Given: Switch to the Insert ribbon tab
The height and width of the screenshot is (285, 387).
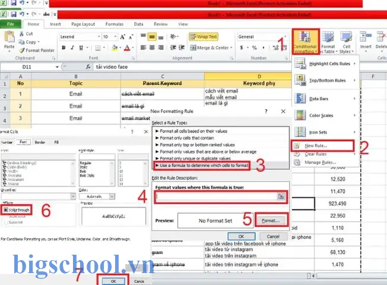Looking at the screenshot, I should click(x=55, y=24).
